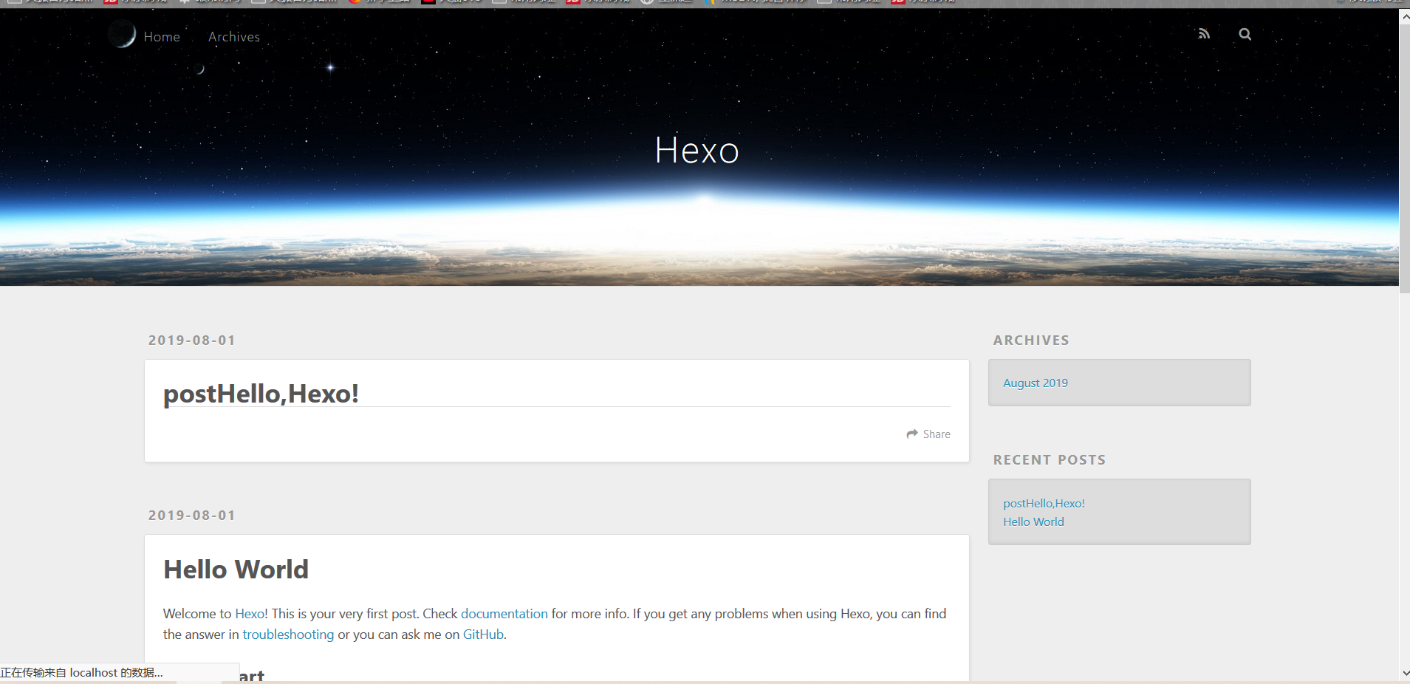Visit the GitHub link
Screen dimensions: 1410x684
point(483,635)
